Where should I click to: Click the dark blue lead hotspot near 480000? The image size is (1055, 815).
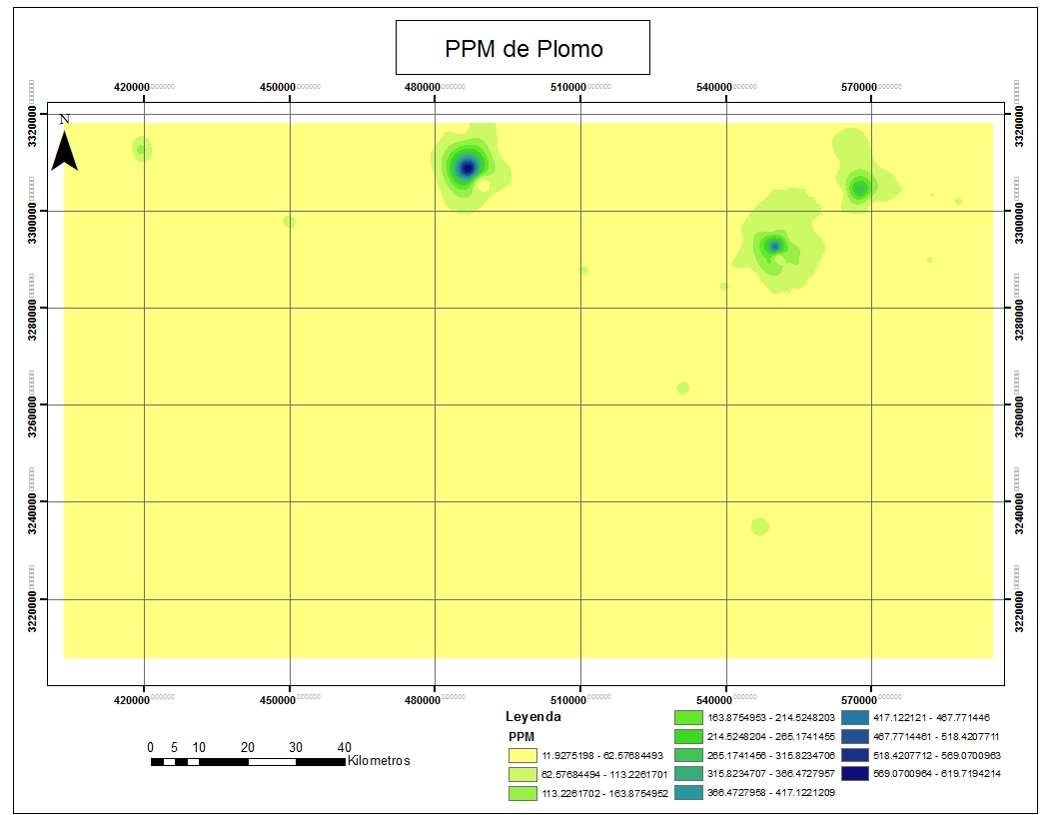pyautogui.click(x=466, y=167)
